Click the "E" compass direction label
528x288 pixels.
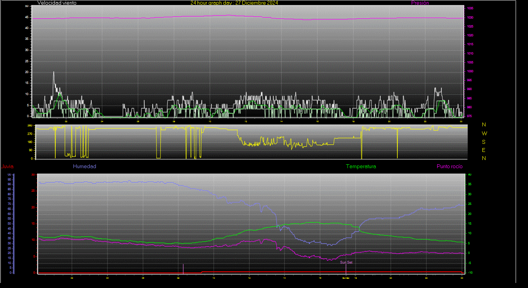[484, 150]
